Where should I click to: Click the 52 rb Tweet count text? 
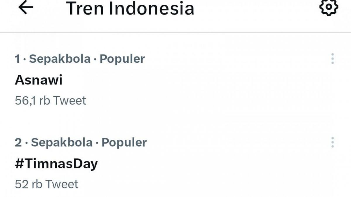46,184
